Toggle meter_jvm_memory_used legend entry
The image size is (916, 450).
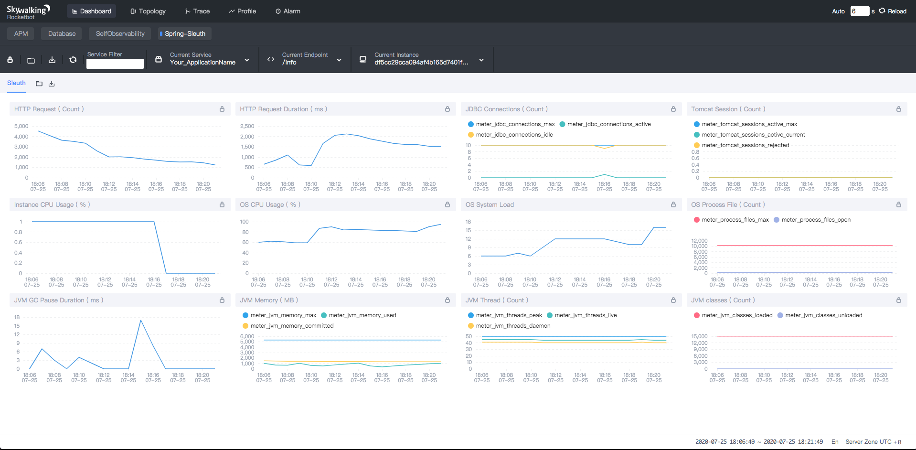pyautogui.click(x=362, y=315)
